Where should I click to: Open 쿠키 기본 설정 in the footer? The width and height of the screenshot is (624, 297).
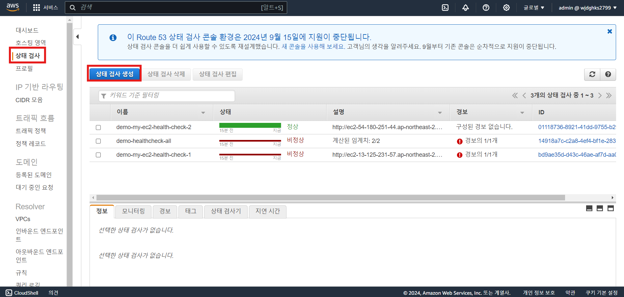point(601,293)
